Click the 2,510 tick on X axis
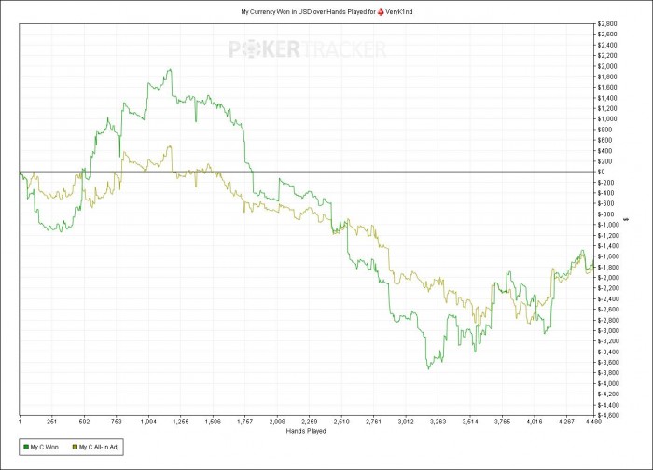653x470 pixels. click(341, 422)
